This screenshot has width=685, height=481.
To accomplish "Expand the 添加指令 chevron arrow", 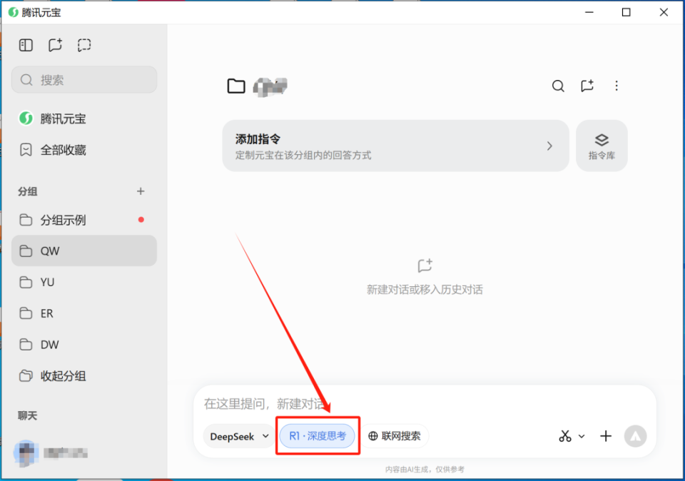I will coord(549,146).
